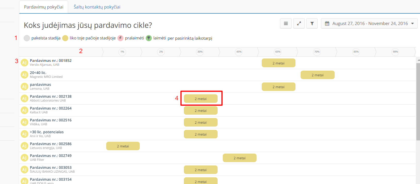
Task: Click the '2 metai' bar on the Abbott Laboratories UAB row
Action: tap(201, 99)
